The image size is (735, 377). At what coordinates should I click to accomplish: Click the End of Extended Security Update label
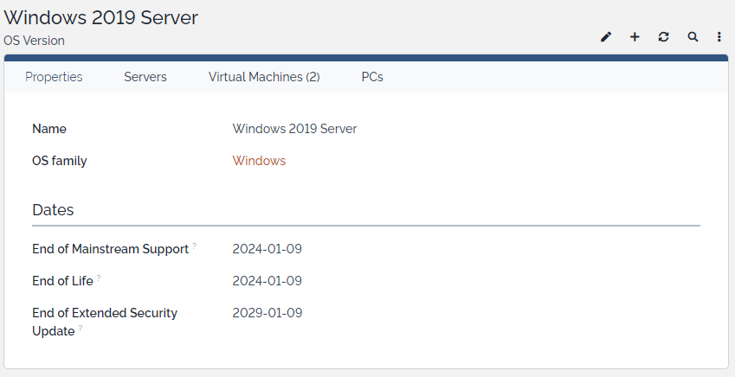click(105, 322)
